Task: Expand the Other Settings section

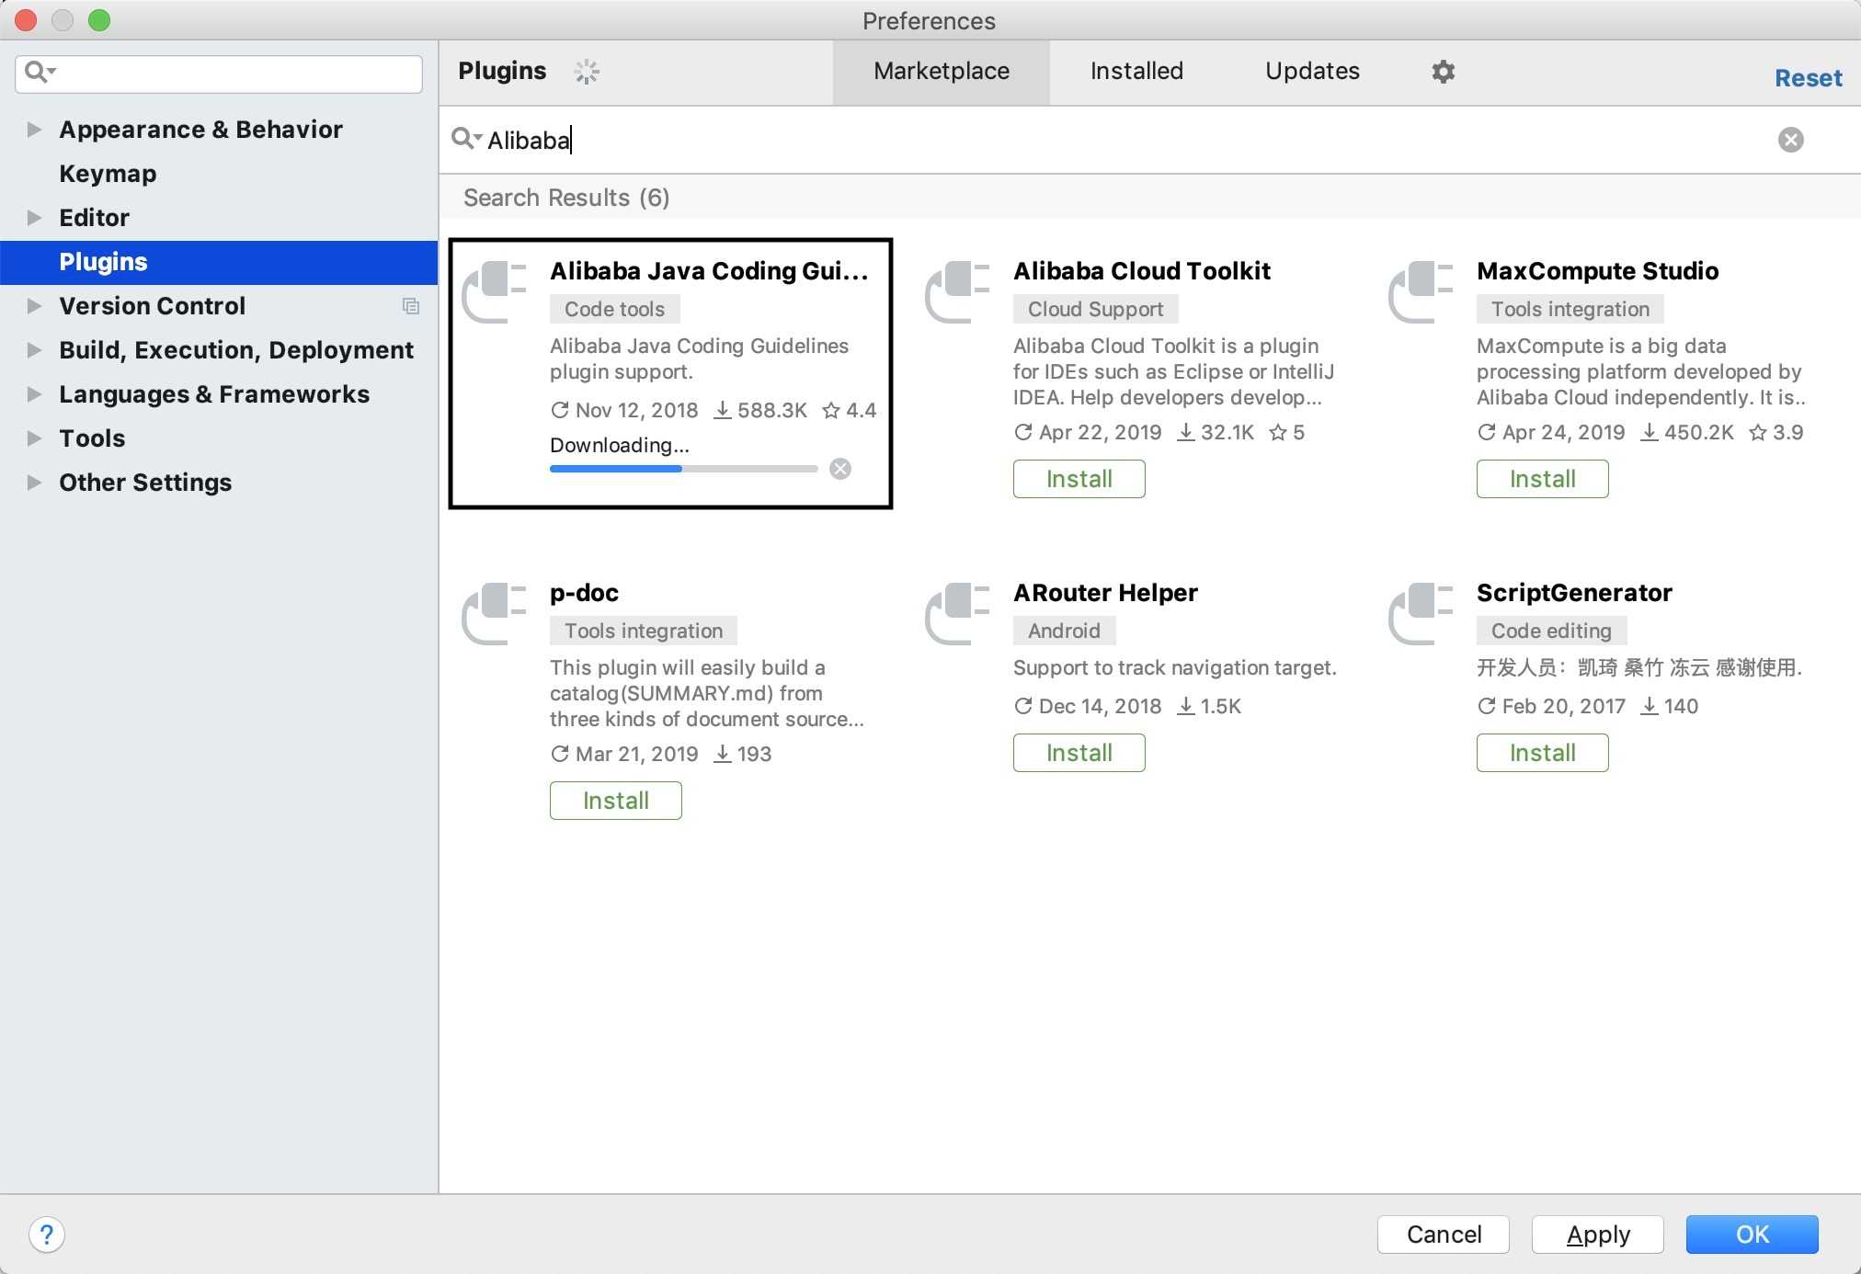Action: point(34,483)
